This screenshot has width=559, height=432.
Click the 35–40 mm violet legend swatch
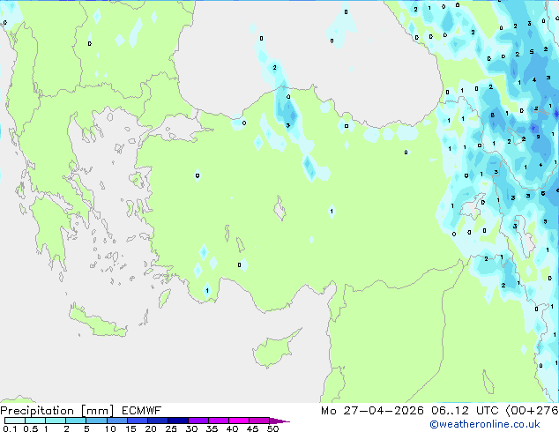coord(219,421)
